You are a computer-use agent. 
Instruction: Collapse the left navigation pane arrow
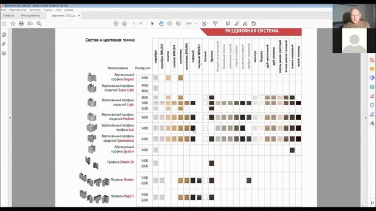(x=10, y=118)
